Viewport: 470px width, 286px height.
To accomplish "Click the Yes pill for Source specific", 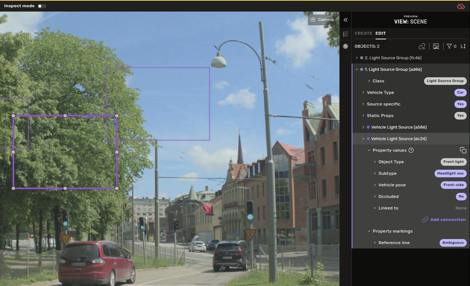I will (x=460, y=104).
